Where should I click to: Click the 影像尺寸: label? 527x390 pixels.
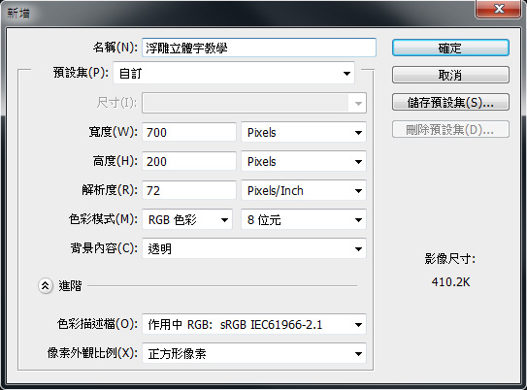coord(449,259)
